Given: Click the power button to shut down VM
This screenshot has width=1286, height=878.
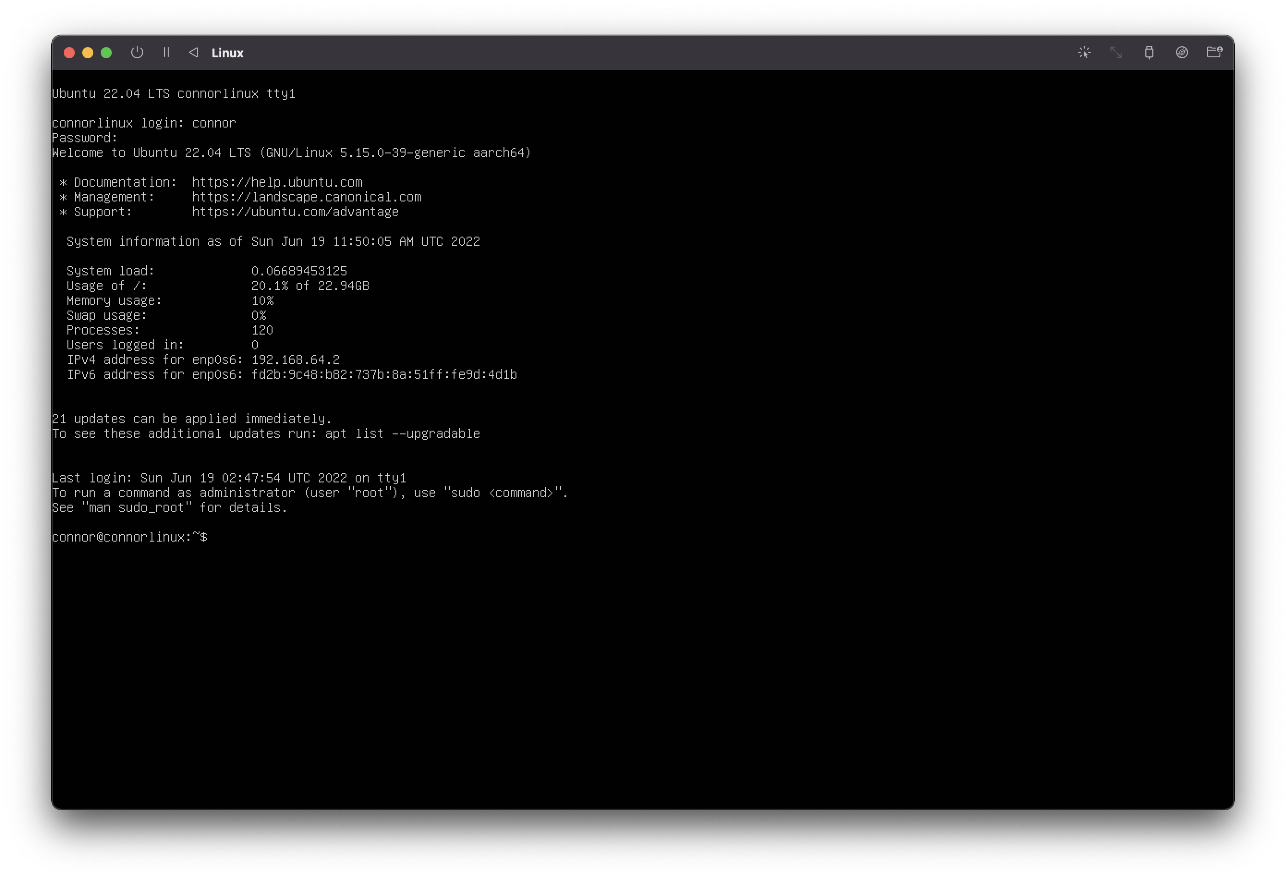Looking at the screenshot, I should (x=137, y=53).
